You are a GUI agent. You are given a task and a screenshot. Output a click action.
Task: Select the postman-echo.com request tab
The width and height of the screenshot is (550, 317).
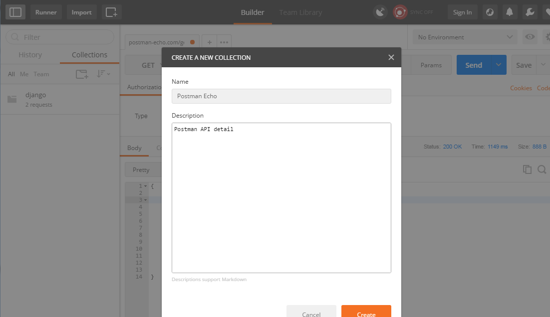(162, 42)
